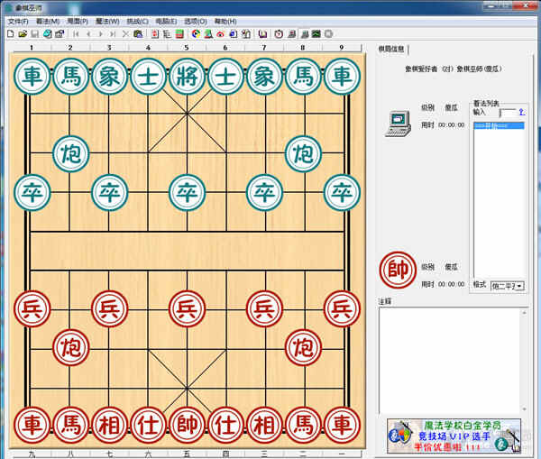Click the 魔法学校 advertisement banner
Image resolution: width=541 pixels, height=459 pixels.
point(457,436)
